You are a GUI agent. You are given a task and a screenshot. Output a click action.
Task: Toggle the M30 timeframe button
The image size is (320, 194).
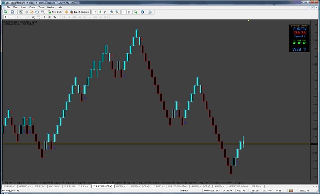[x=79, y=17]
